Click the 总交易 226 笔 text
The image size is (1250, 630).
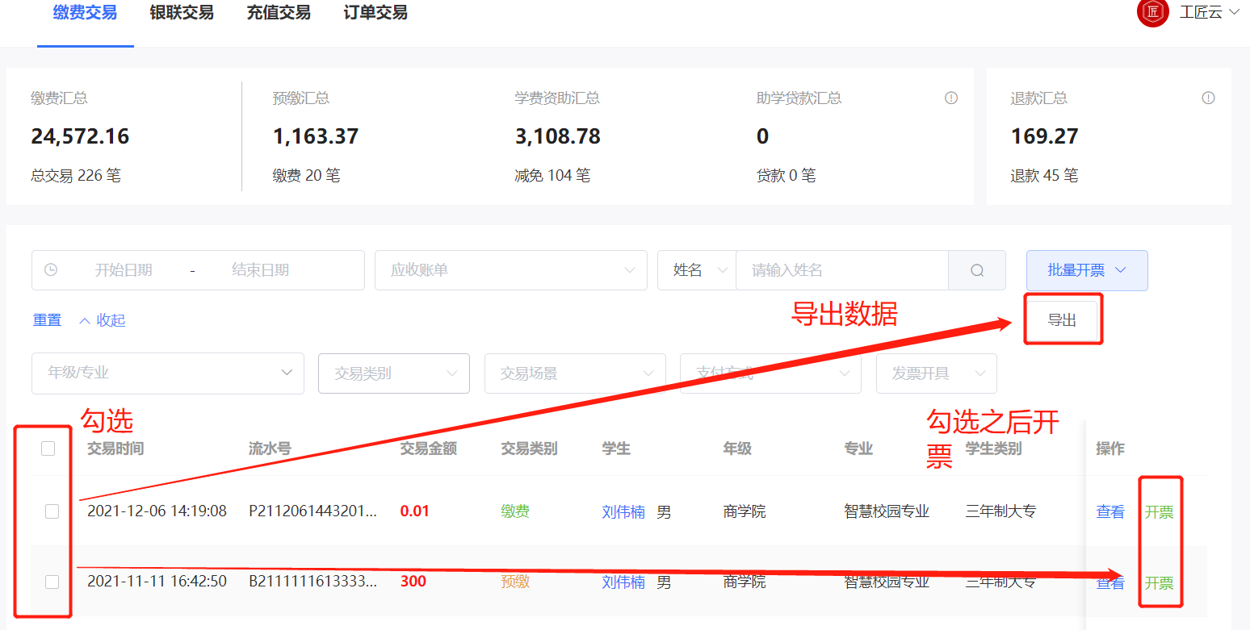[x=76, y=175]
